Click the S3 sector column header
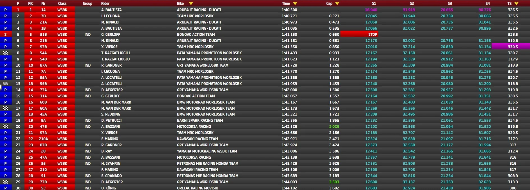This screenshot has width=530, height=190. coord(450,4)
